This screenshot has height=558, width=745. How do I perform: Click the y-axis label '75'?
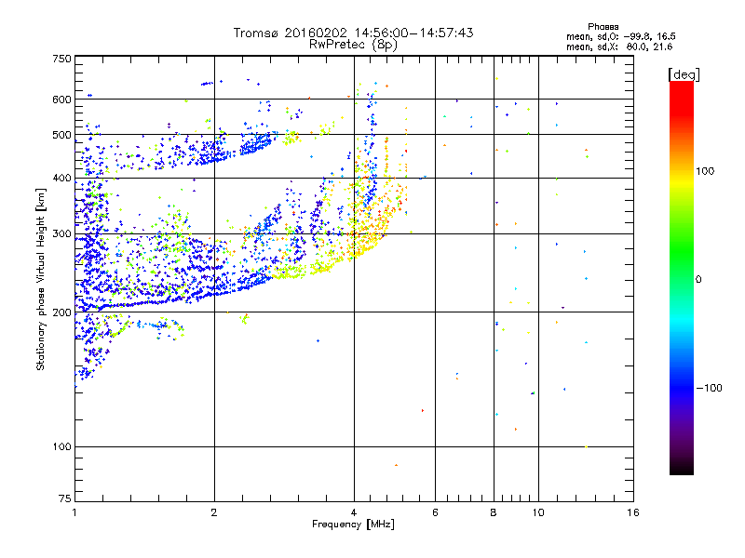pyautogui.click(x=65, y=498)
